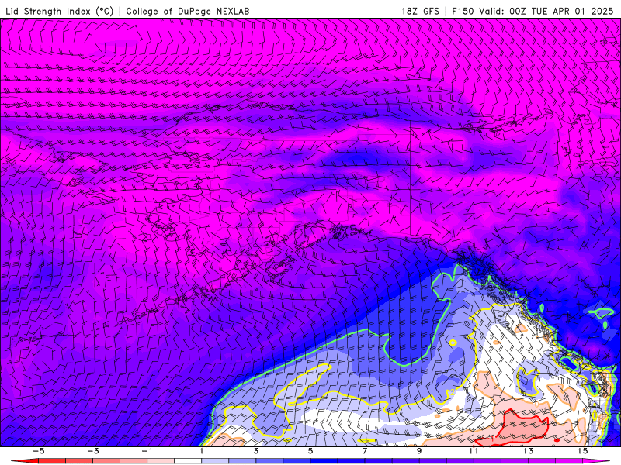Screen dimensions: 621x465
Task: Click the "1" color scale label
Action: coord(202,451)
